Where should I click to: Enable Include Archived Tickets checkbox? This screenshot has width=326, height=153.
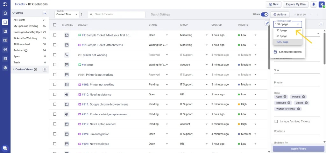tap(276, 121)
